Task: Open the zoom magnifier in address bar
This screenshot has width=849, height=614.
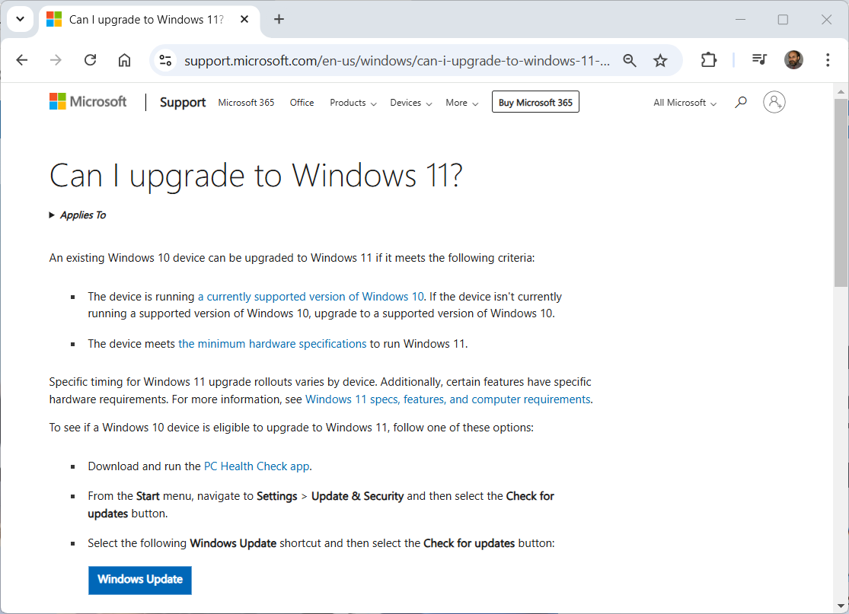Action: (x=629, y=60)
